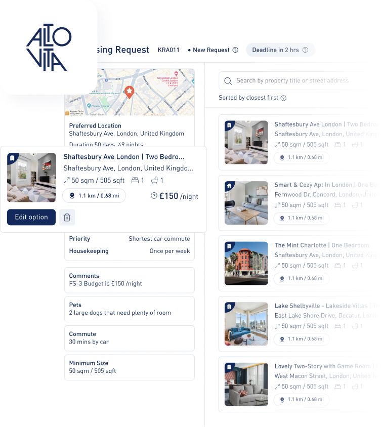381x427 pixels.
Task: Open help icon beside Sorted by closest first
Action: point(283,98)
